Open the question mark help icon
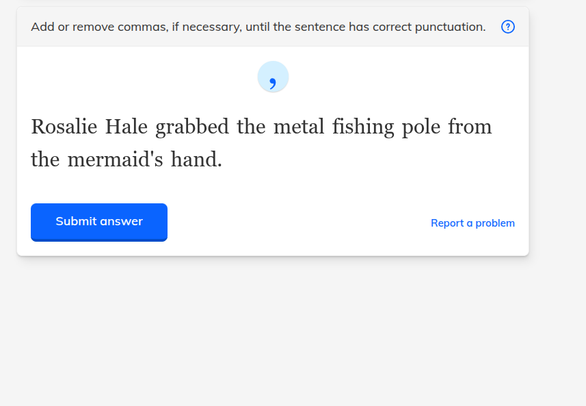Screen dimensions: 586x406 pos(507,27)
